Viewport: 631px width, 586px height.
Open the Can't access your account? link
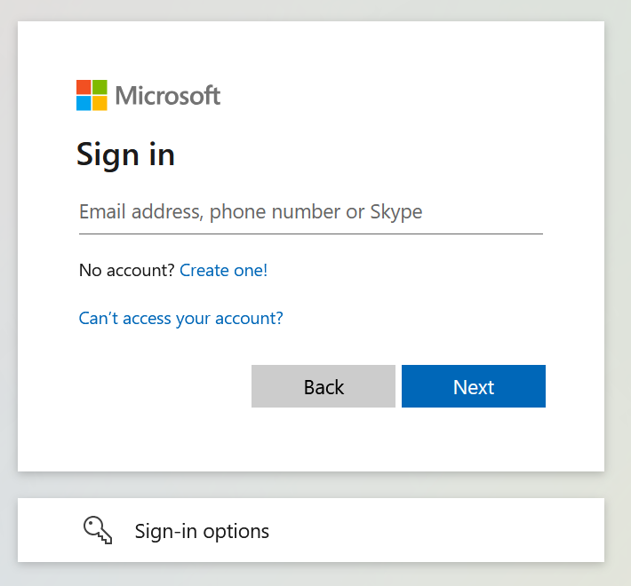tap(181, 319)
